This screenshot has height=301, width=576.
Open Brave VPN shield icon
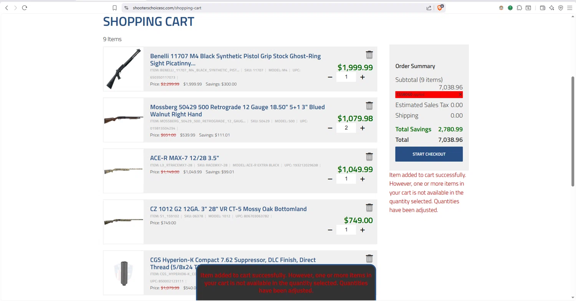[561, 8]
